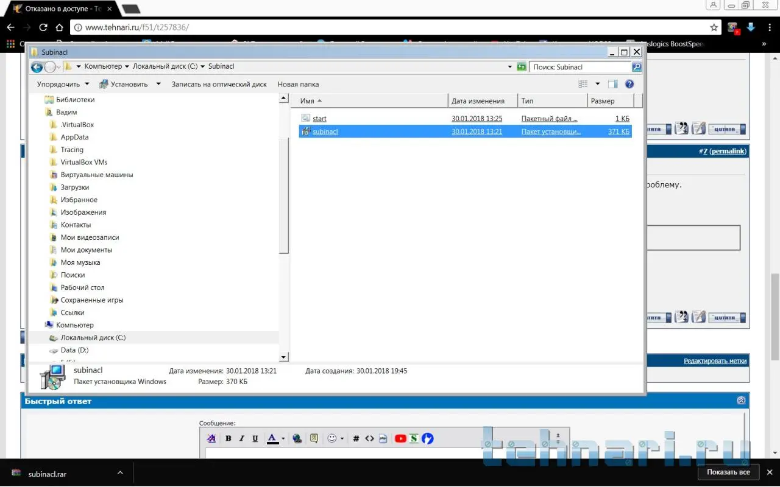Click the navigation pane scrollbar down arrow
Image resolution: width=780 pixels, height=487 pixels.
(x=283, y=357)
